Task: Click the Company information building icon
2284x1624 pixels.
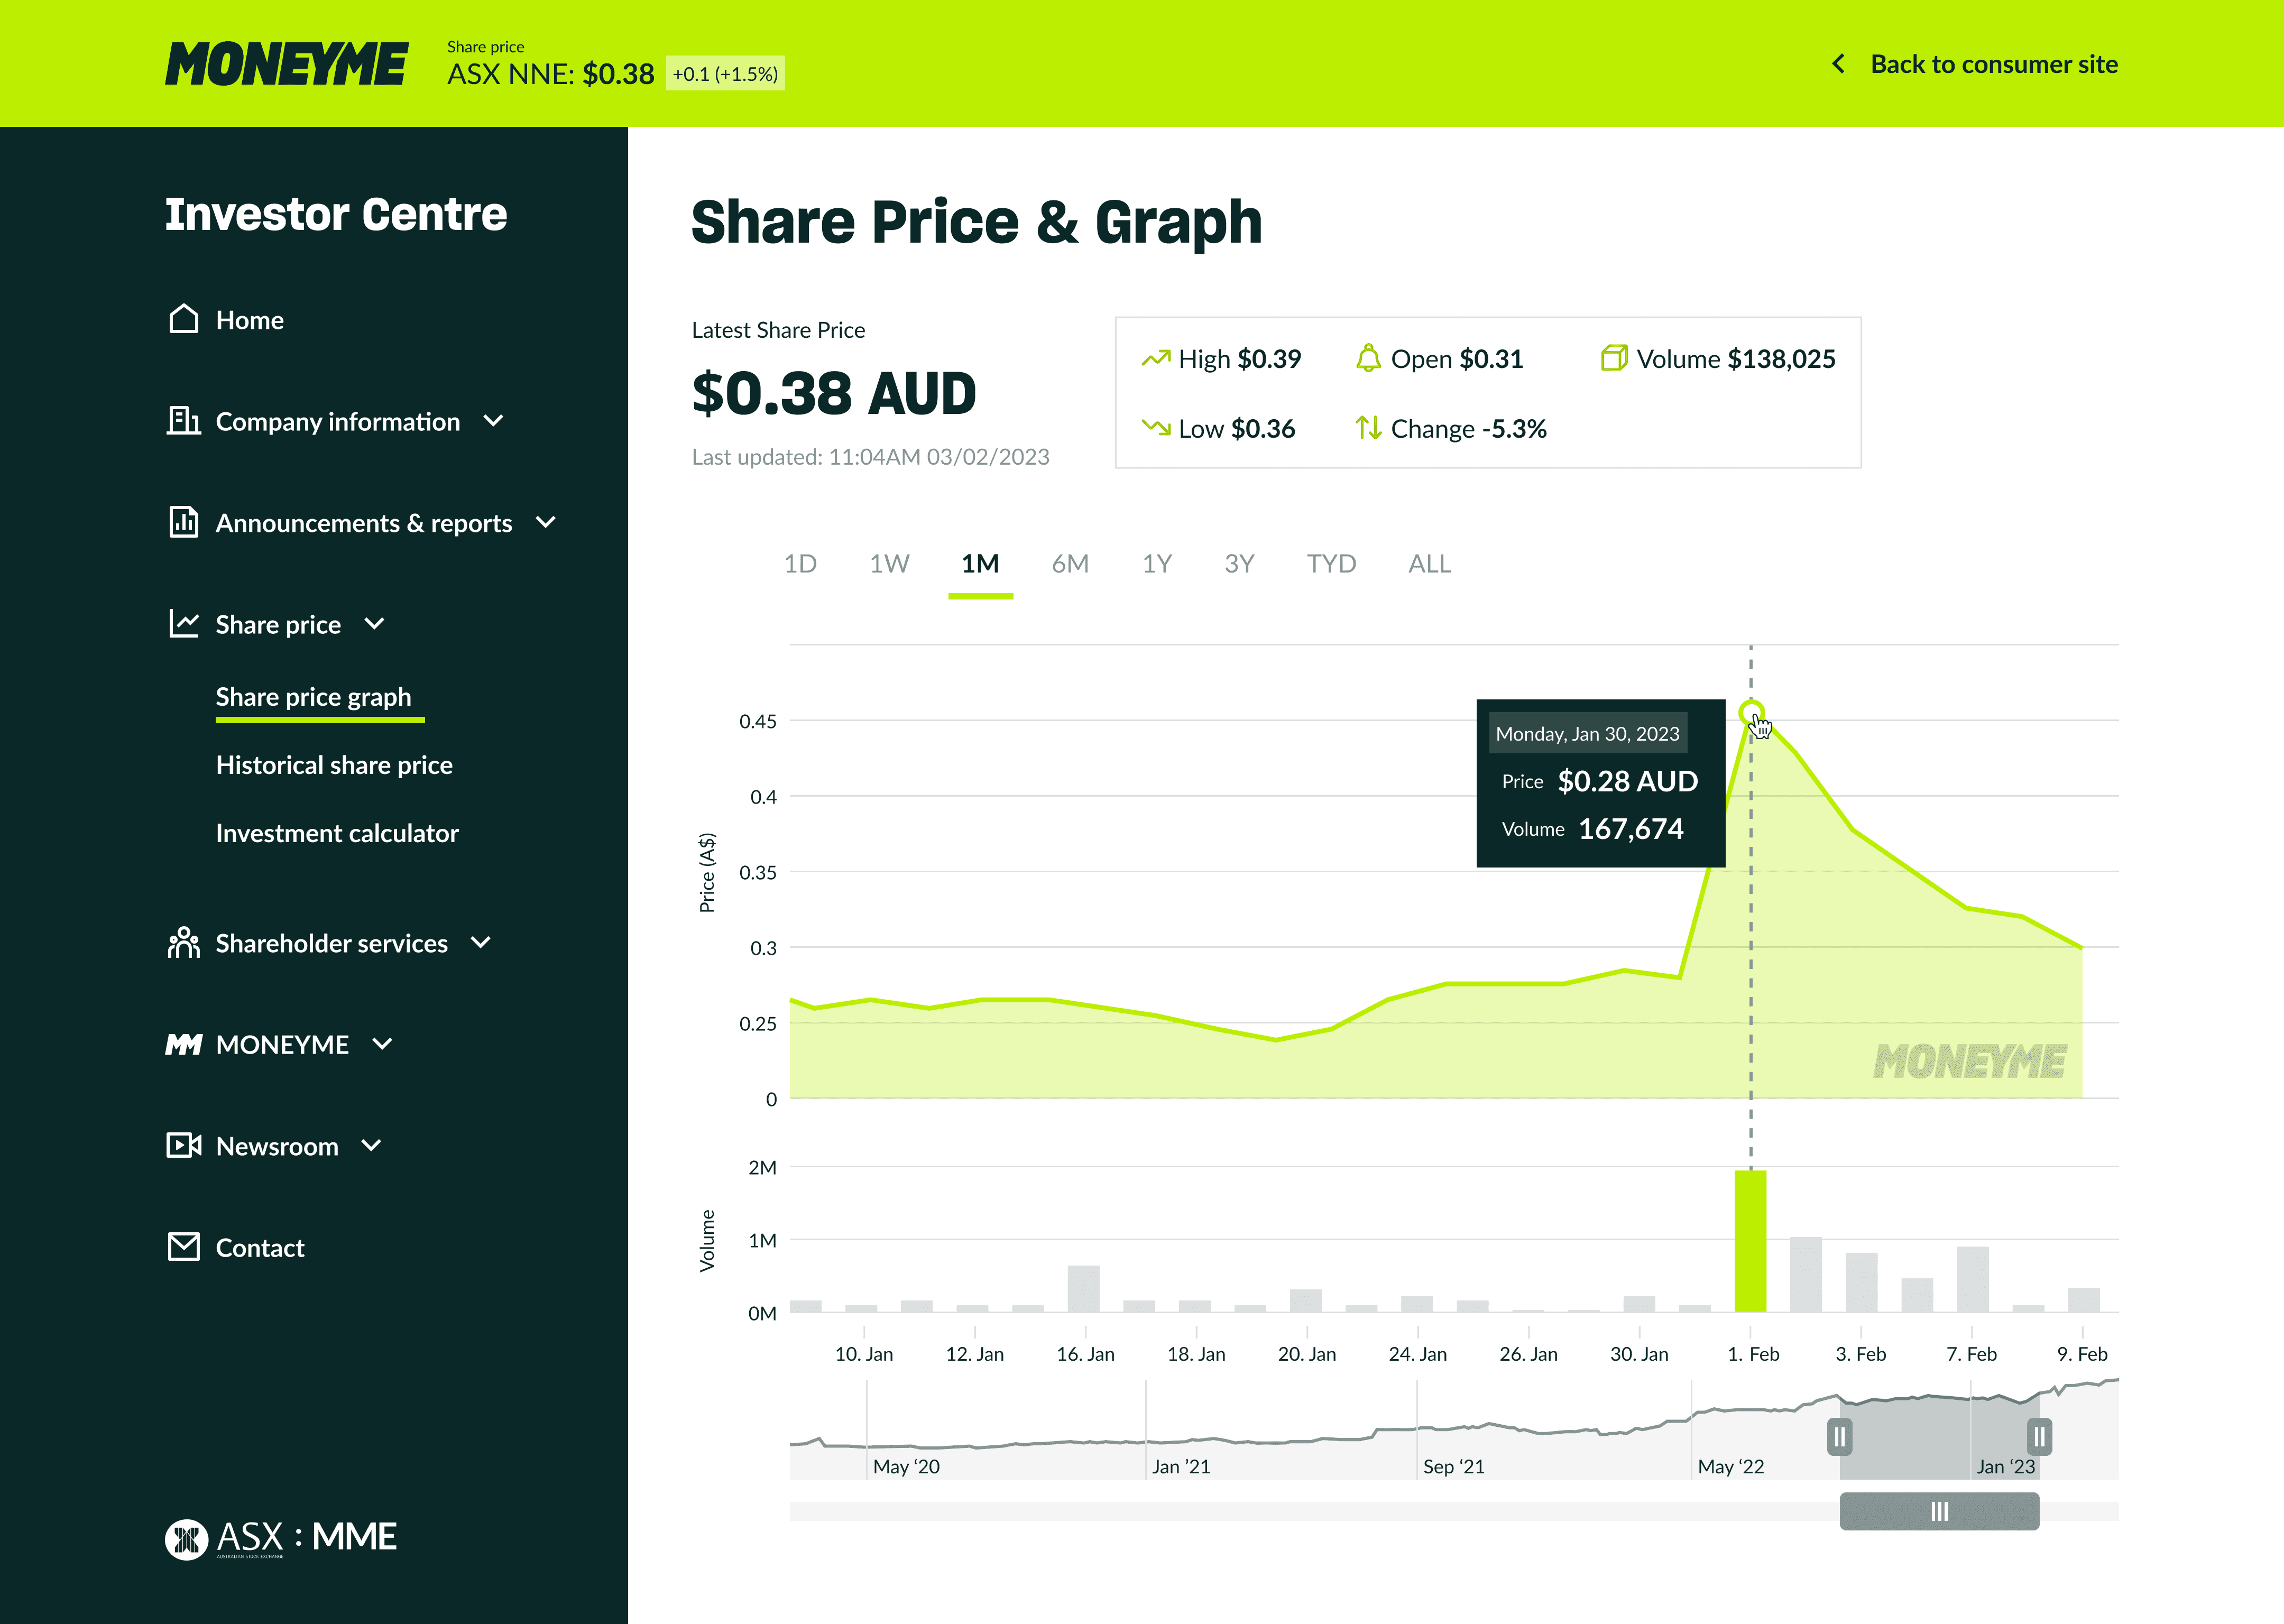Action: click(184, 421)
